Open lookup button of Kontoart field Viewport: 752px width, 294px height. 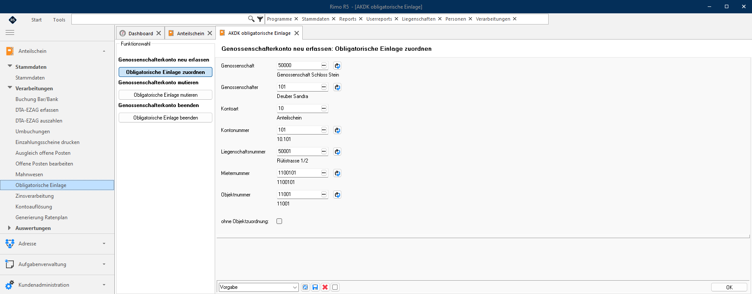point(324,108)
